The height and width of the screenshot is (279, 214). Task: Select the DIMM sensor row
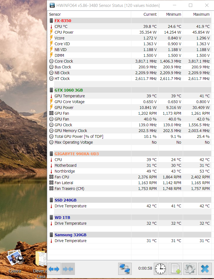click(129, 55)
